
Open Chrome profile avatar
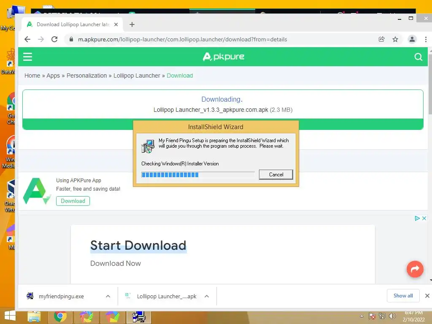(412, 39)
